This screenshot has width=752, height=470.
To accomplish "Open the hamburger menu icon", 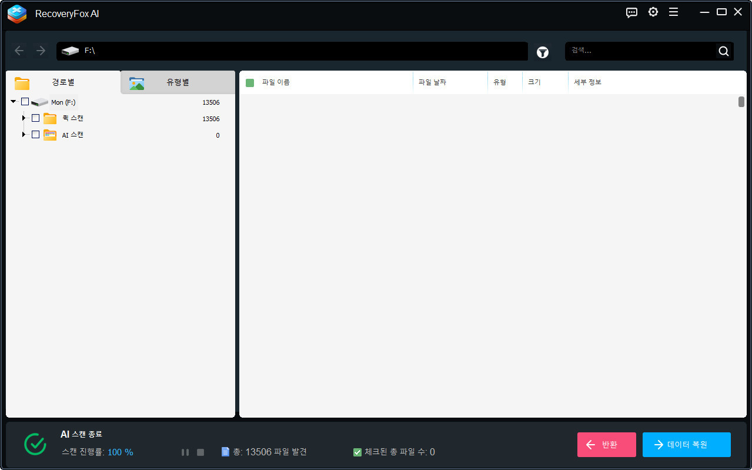I will click(673, 12).
